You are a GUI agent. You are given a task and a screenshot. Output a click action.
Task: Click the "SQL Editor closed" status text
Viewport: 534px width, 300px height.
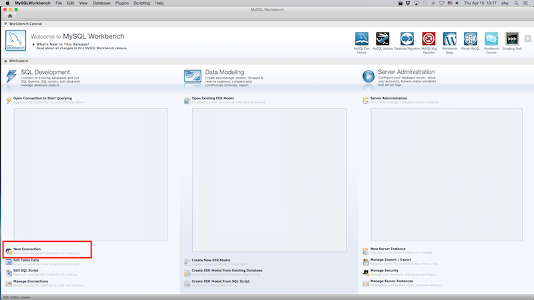tap(17, 297)
